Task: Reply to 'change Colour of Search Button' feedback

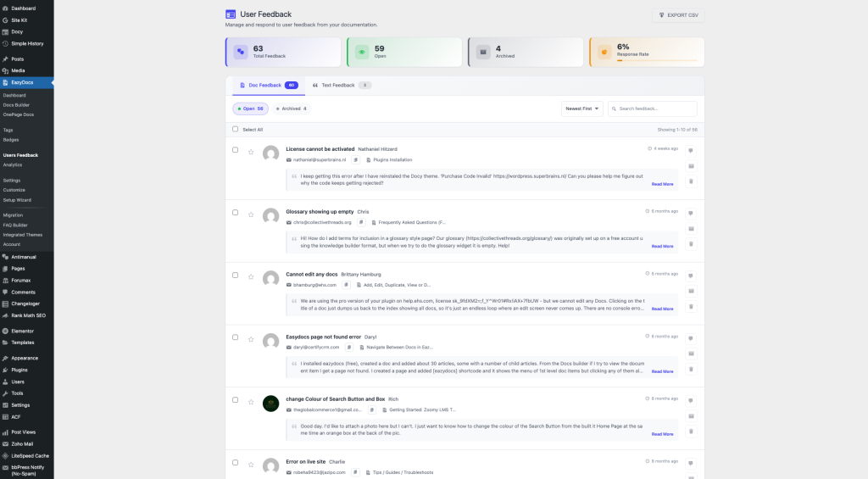Action: pos(690,401)
